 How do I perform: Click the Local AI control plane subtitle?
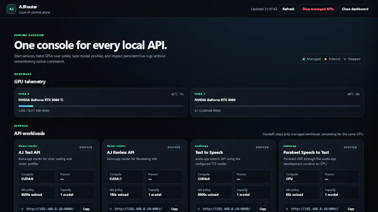coord(34,13)
